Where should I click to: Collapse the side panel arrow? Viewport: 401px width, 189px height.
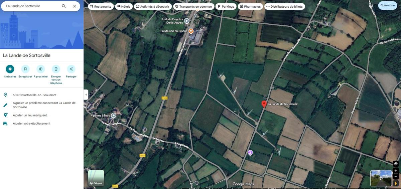pyautogui.click(x=86, y=94)
